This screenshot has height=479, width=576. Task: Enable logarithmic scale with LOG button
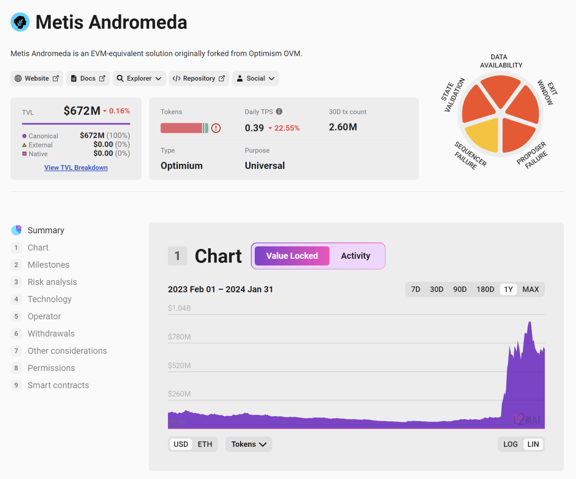click(x=510, y=444)
